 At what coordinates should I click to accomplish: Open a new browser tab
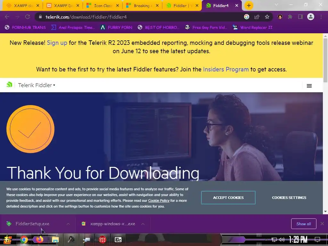pos(249,6)
